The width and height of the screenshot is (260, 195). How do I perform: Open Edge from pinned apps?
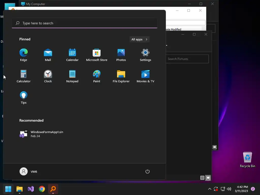pyautogui.click(x=24, y=55)
